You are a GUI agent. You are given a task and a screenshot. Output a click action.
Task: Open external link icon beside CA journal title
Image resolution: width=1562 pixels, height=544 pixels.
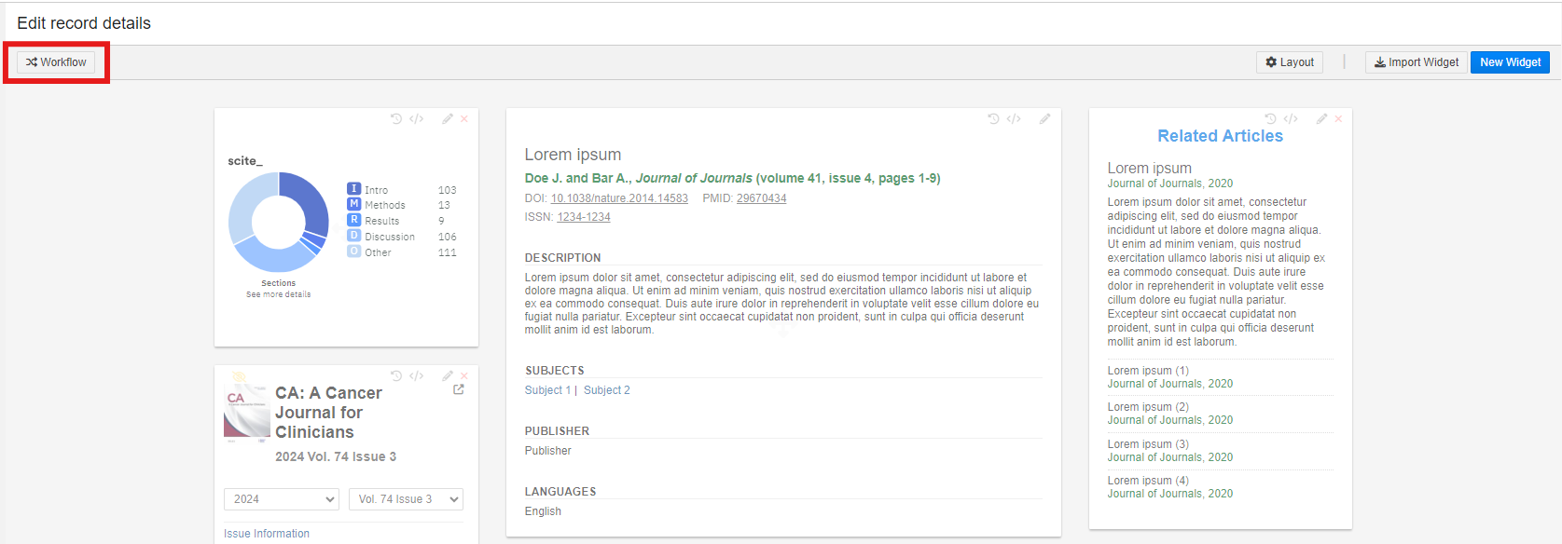pos(459,389)
